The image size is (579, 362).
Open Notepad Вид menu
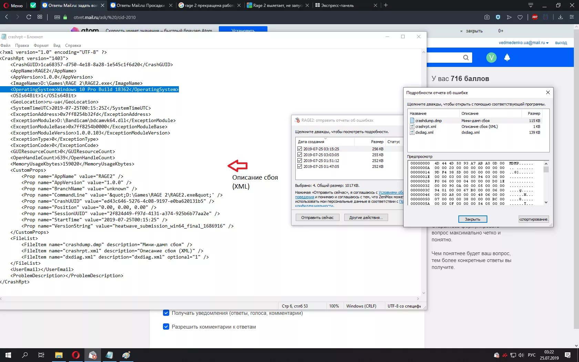57,46
